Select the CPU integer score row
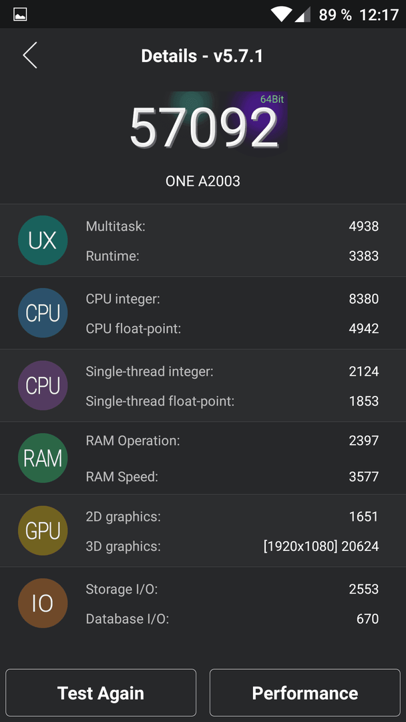 [232, 299]
